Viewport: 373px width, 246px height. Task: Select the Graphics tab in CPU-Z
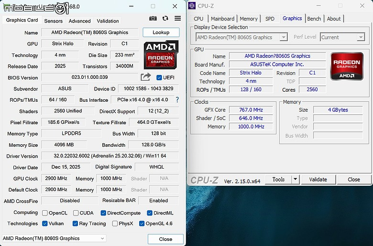click(x=292, y=18)
